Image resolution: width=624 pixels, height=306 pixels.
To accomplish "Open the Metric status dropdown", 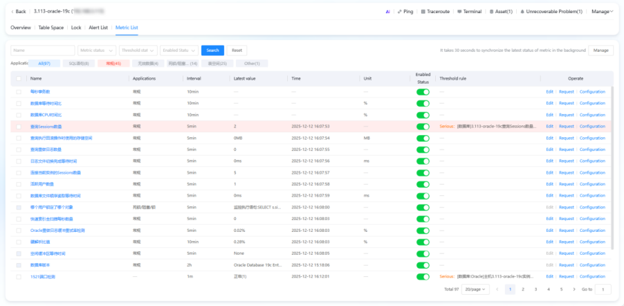I will tap(97, 51).
